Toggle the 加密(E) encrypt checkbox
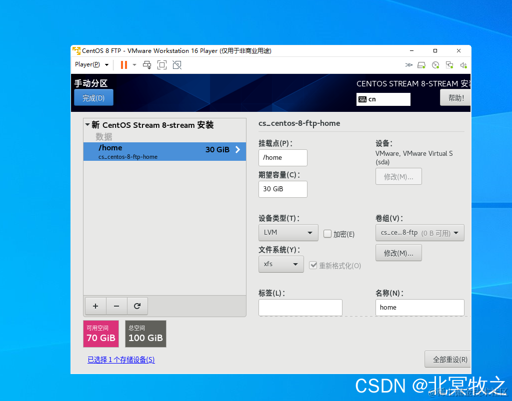Image resolution: width=512 pixels, height=401 pixels. [327, 234]
